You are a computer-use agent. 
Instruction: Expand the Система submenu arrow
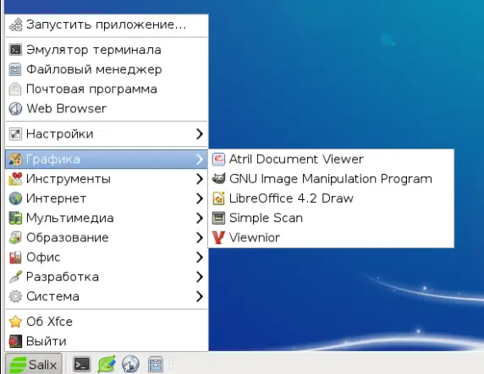pos(200,296)
